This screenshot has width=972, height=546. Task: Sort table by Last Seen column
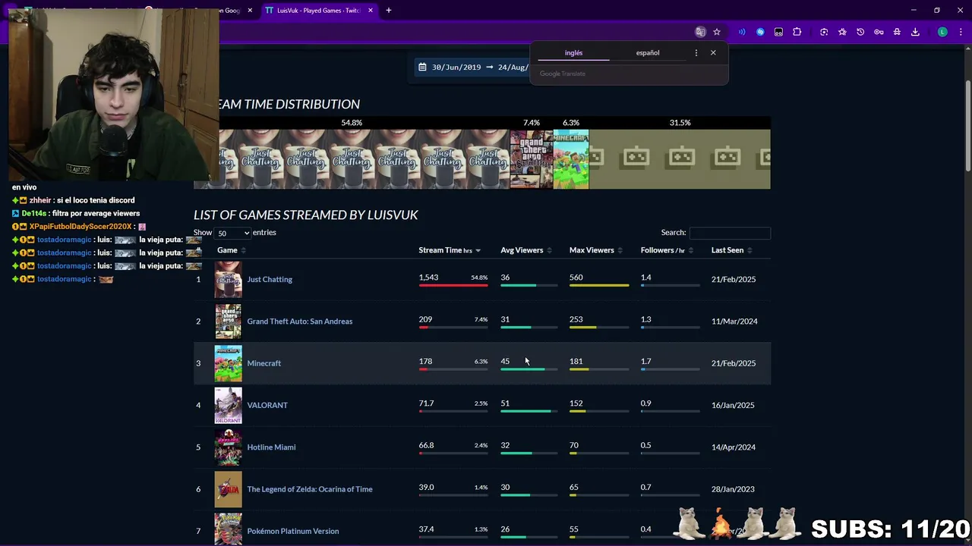(731, 250)
